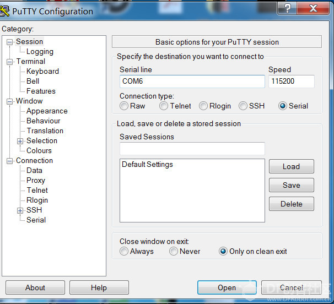Open the Session category
334x304 pixels.
click(29, 41)
